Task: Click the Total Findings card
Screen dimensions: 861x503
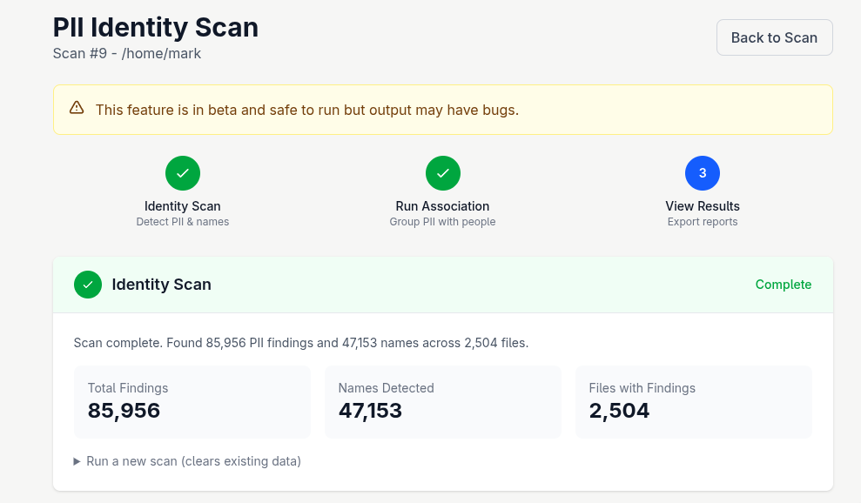Action: tap(192, 401)
